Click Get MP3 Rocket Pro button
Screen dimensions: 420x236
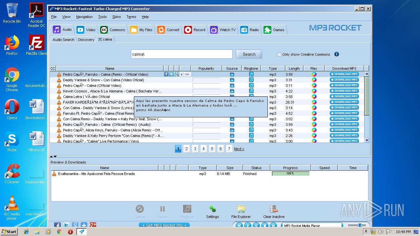pyautogui.click(x=164, y=225)
